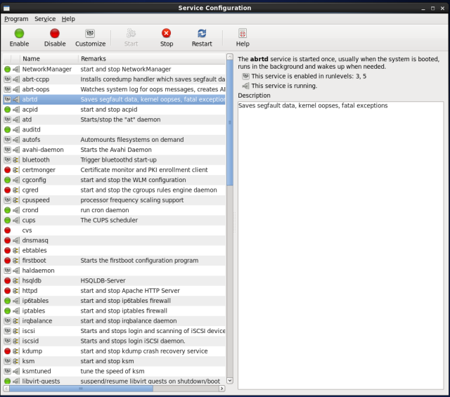Select the ip6tables service row
Viewport: 450px width, 397px height.
click(x=114, y=301)
